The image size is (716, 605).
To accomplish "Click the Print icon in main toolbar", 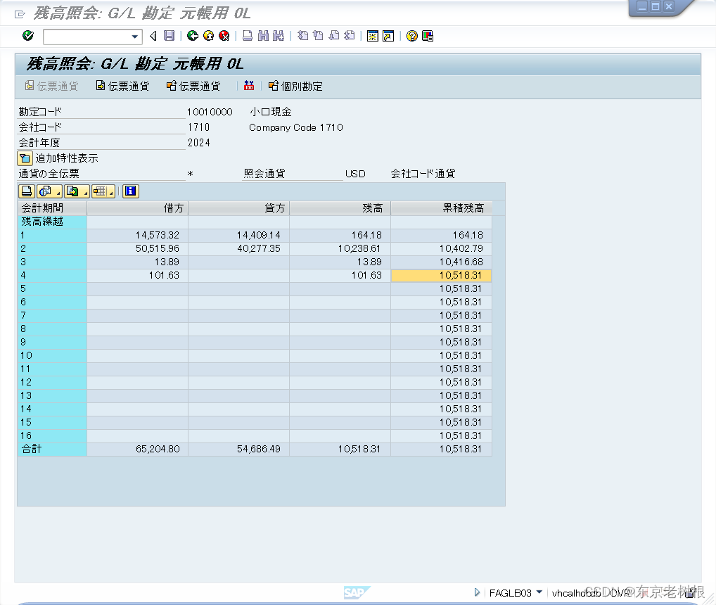I will [248, 36].
